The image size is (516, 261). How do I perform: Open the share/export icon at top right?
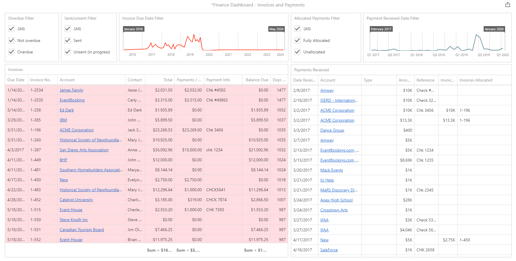click(x=508, y=5)
